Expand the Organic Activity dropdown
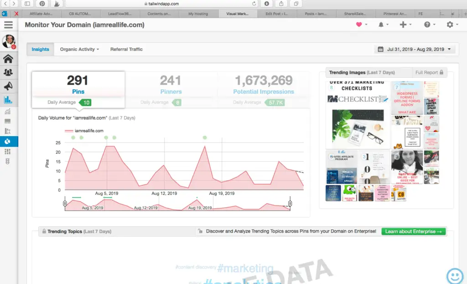 point(79,49)
